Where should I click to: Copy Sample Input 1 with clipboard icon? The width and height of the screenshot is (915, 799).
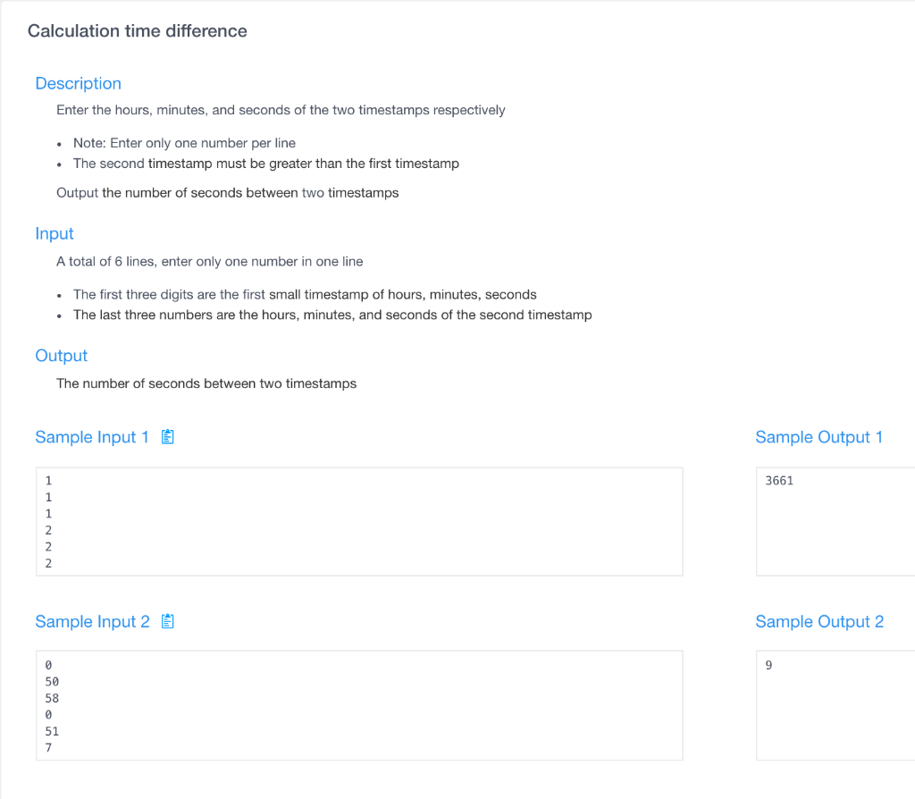coord(167,436)
